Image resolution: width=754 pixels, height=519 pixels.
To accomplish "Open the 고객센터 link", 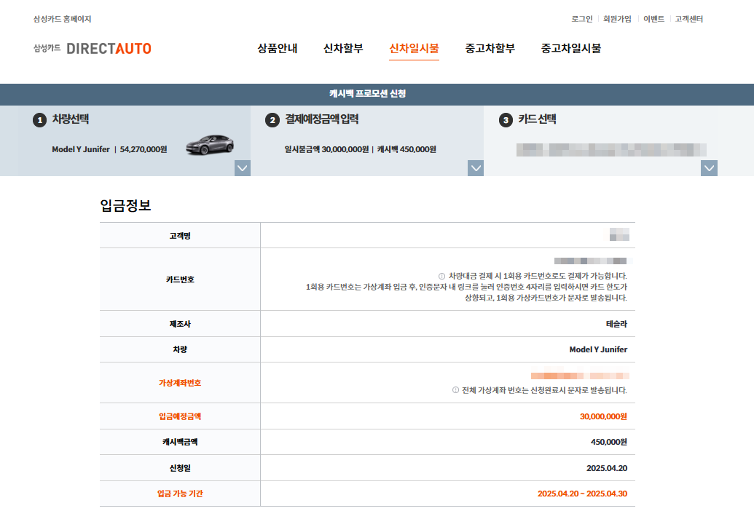I will click(689, 19).
